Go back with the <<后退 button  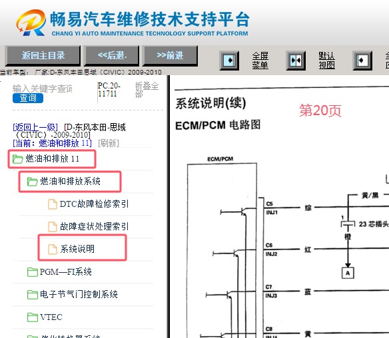click(112, 55)
